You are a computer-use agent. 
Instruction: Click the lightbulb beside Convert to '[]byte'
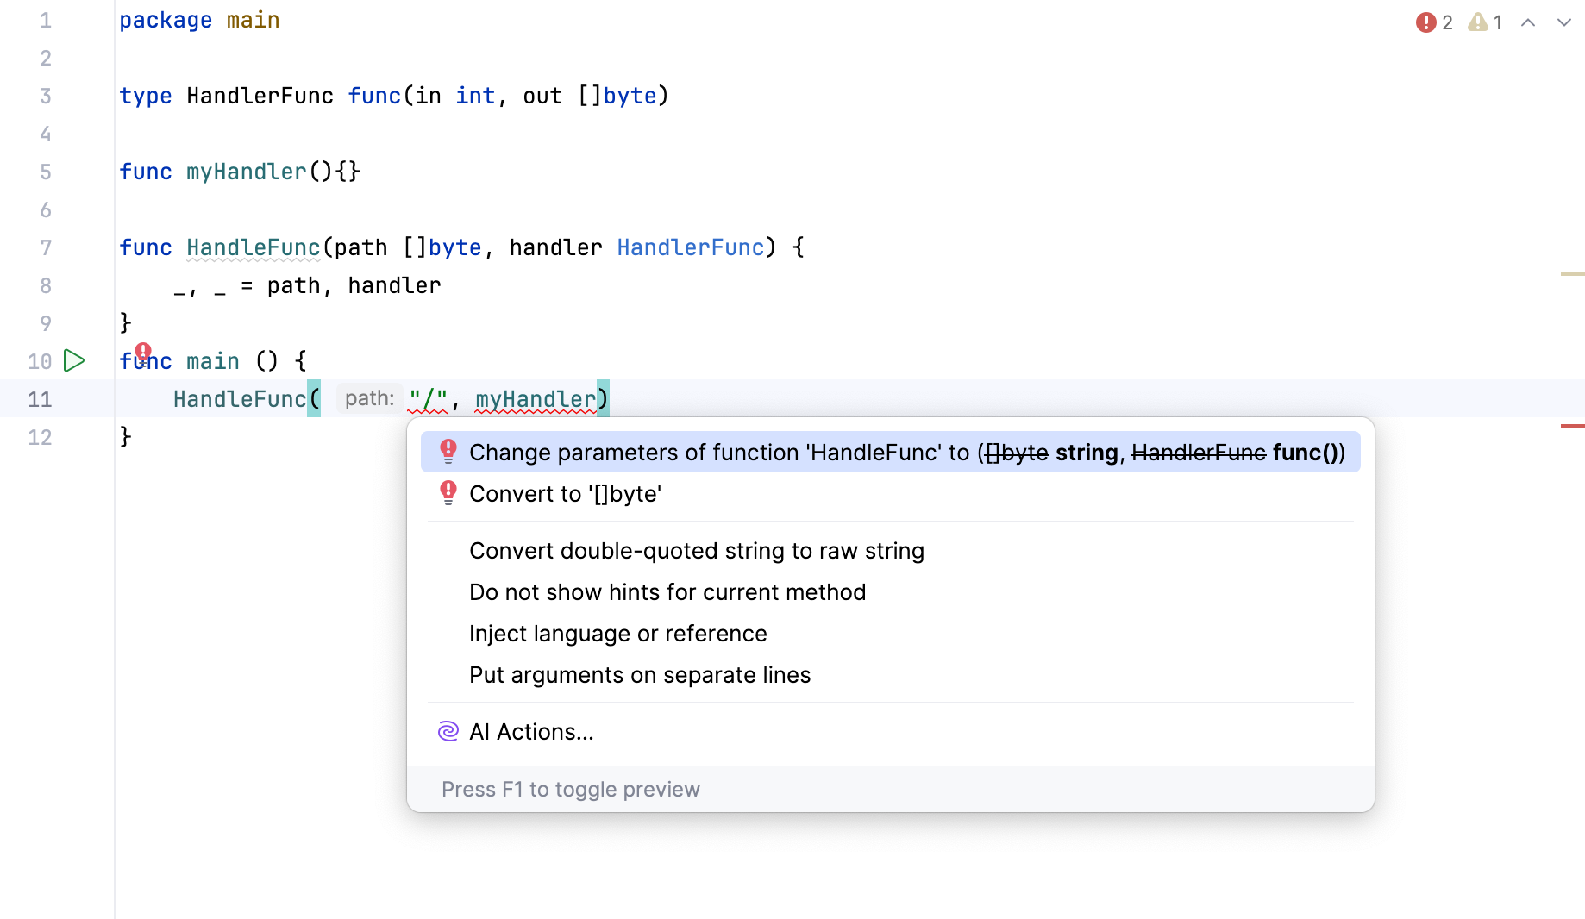coord(448,493)
